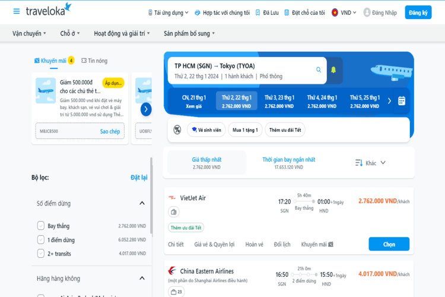Screen dimensions: 445x297
Task: Click the baggage icon under VietJet Air
Action: (x=174, y=212)
